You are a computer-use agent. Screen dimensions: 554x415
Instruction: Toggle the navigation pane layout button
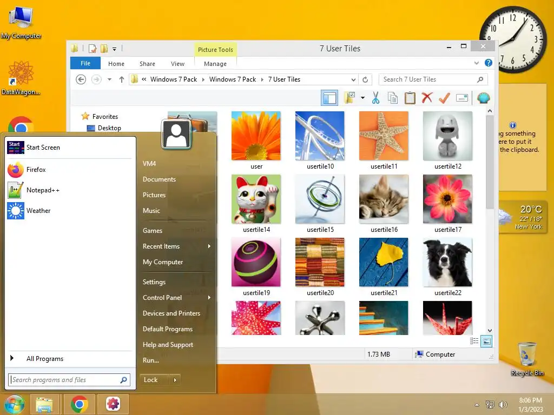(329, 98)
